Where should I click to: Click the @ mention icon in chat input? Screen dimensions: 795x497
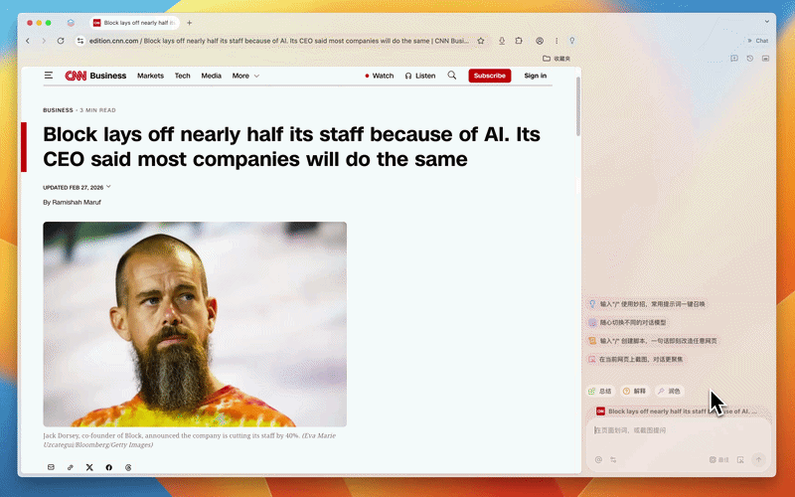pos(598,459)
